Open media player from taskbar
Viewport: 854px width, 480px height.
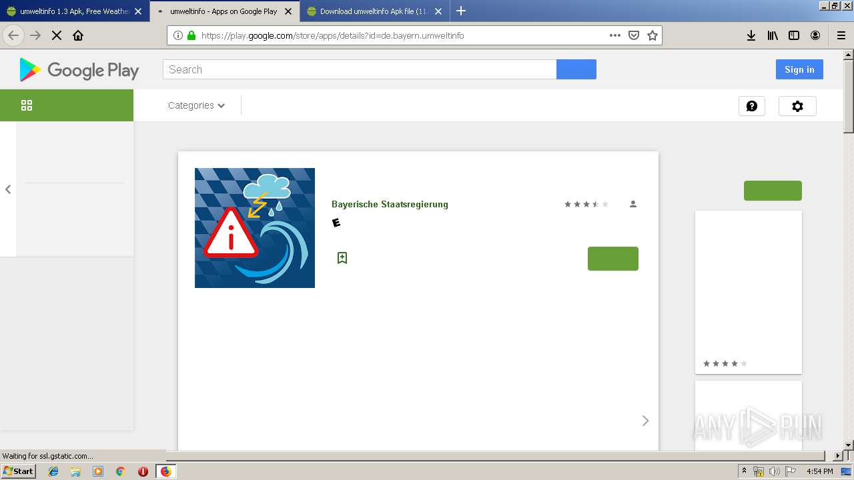(x=98, y=471)
